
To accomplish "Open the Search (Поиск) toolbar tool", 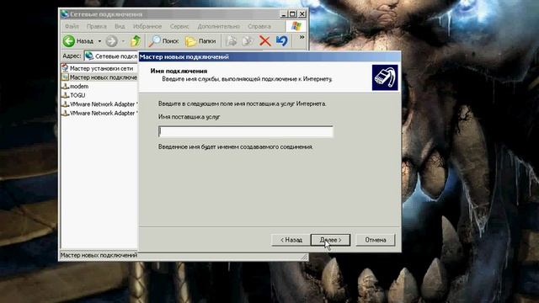I will tap(164, 41).
